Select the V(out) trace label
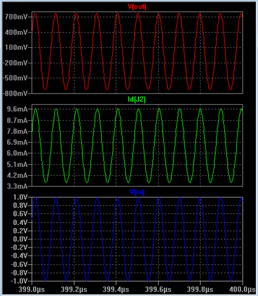 coord(137,6)
